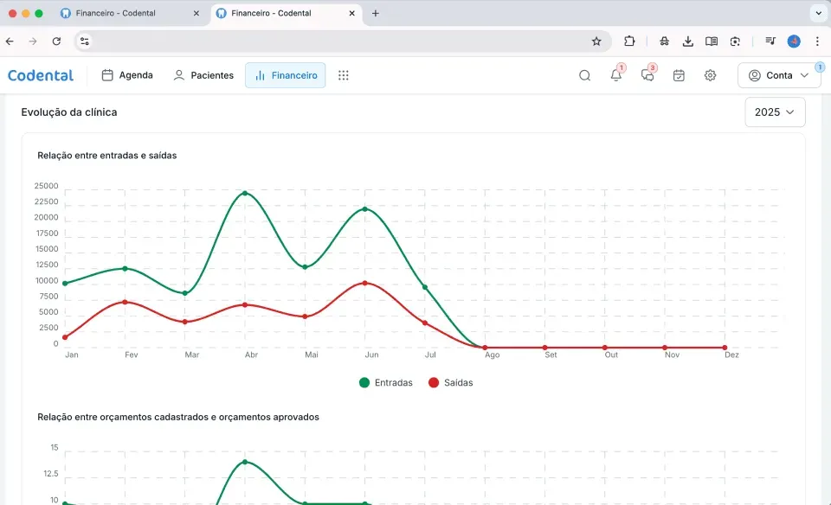Toggle the Saídas legend series
Screen dimensions: 831x505
(x=450, y=383)
